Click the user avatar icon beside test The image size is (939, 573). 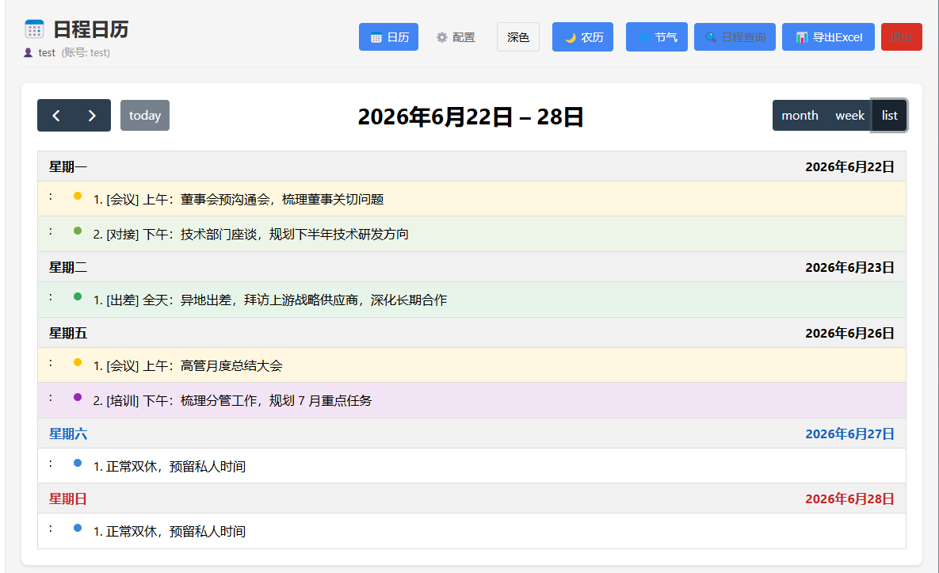coord(29,52)
